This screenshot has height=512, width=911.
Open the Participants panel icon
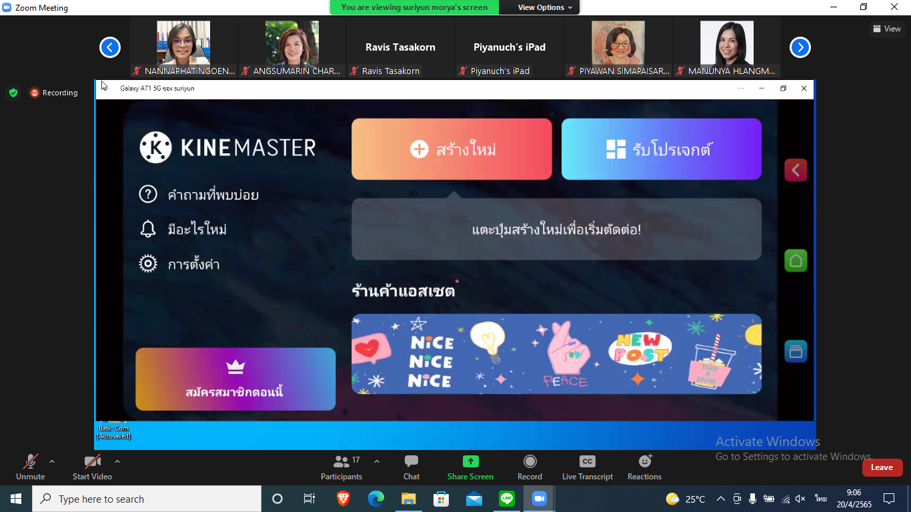coord(341,461)
